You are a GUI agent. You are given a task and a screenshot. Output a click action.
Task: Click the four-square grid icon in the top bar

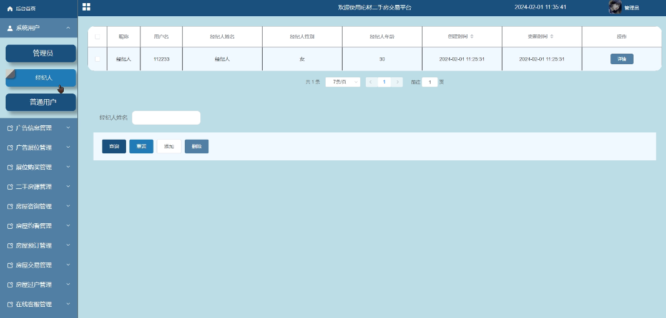click(x=86, y=7)
